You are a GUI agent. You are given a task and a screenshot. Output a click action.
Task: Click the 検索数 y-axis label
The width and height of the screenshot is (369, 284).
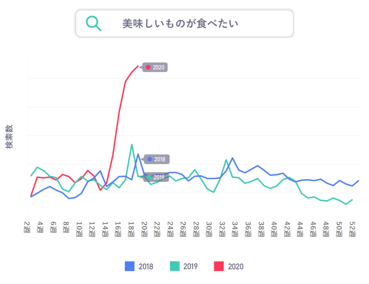pyautogui.click(x=10, y=137)
